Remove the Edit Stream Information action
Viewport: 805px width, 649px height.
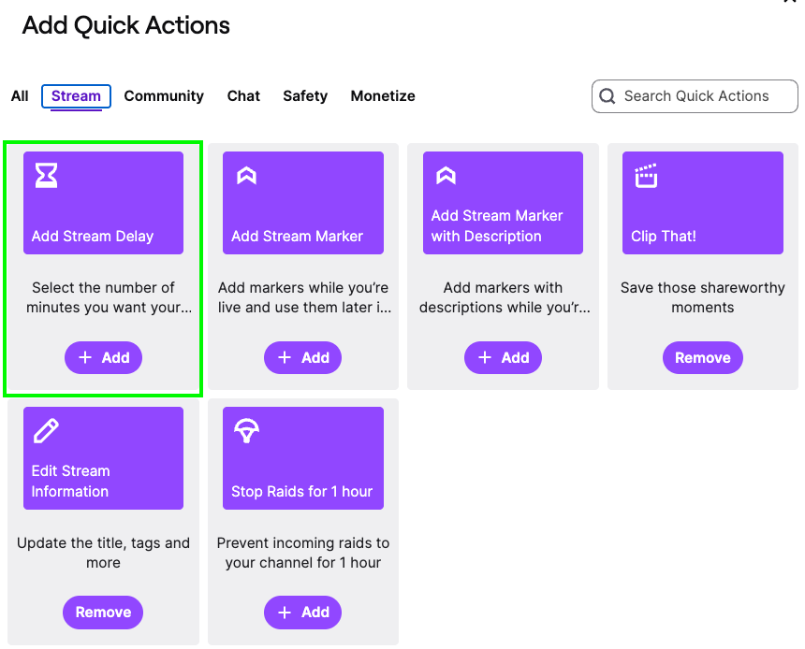point(103,613)
